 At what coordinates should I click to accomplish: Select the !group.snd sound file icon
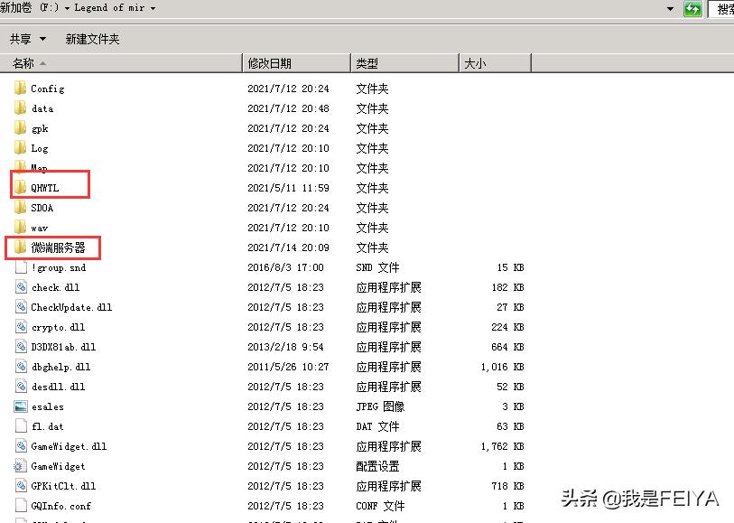[x=20, y=267]
